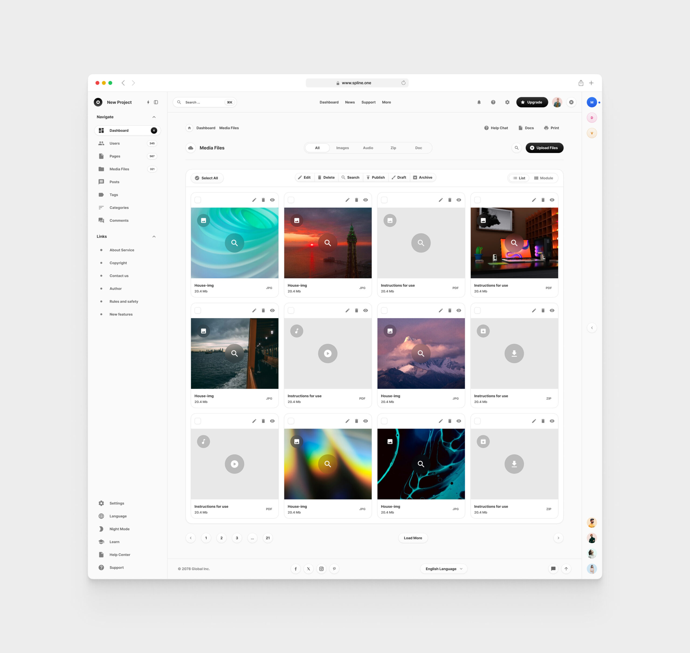This screenshot has width=690, height=653.
Task: Open the English Language dropdown
Action: (x=444, y=569)
